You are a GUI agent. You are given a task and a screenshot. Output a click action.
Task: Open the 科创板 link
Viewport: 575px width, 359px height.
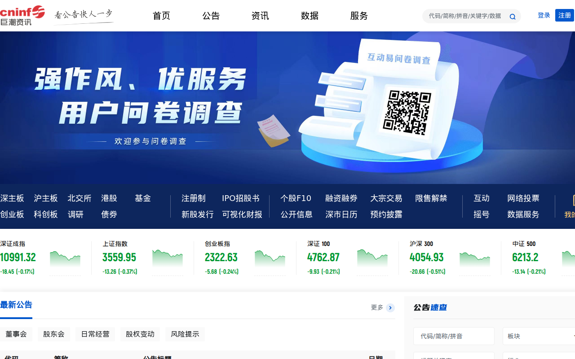[46, 215]
